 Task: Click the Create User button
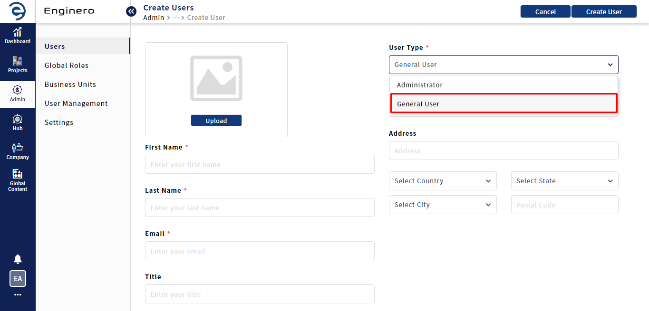click(x=604, y=12)
